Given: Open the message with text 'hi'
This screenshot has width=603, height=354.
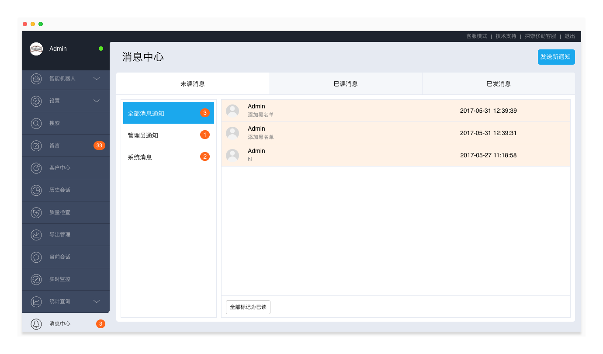Looking at the screenshot, I should (x=396, y=155).
